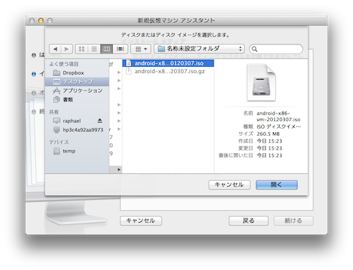This screenshot has width=353, height=270.
Task: Switch to Cover Flow view mode
Action: tap(120, 49)
